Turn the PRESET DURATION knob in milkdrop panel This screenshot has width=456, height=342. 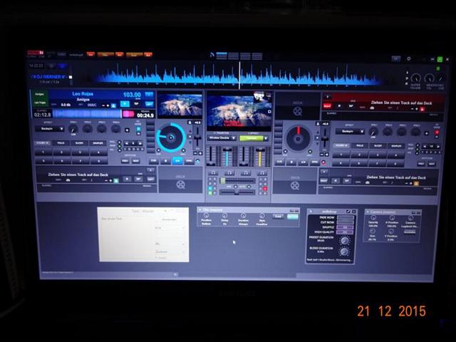(345, 241)
